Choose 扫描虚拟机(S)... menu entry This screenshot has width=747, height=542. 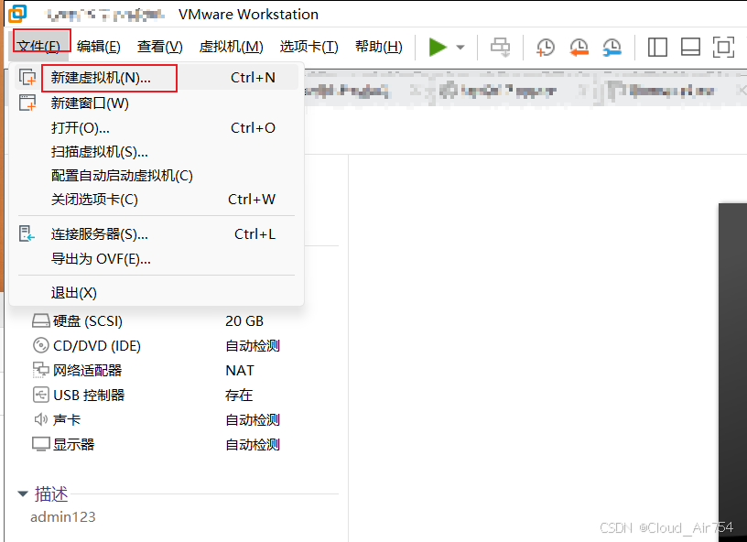pos(157,151)
